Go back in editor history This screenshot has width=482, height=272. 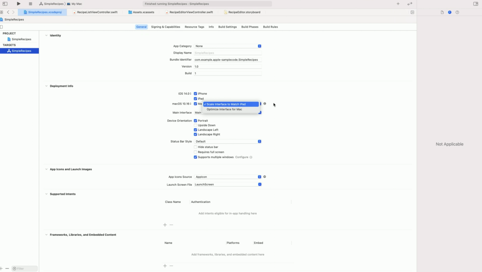(8, 13)
